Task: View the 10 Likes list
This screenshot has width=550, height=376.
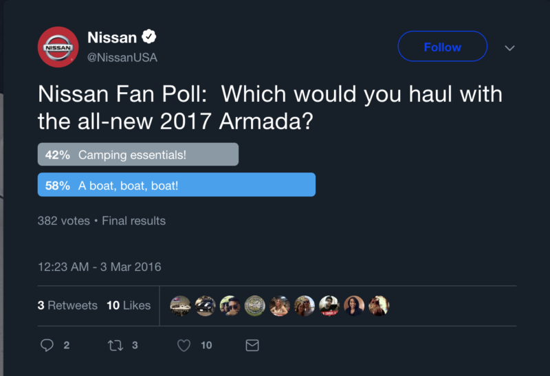Action: pos(129,305)
